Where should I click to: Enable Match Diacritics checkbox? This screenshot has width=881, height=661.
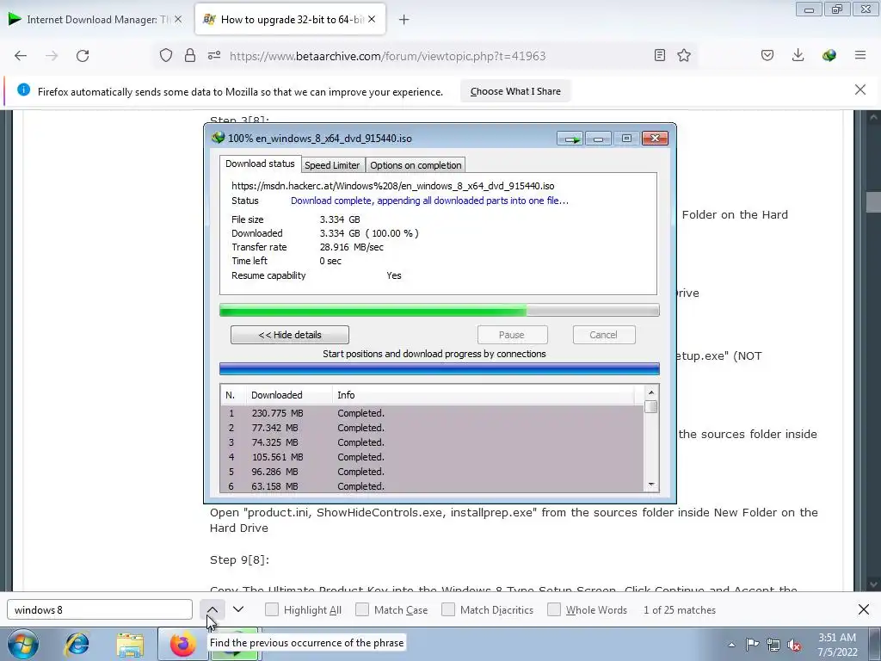coord(447,609)
